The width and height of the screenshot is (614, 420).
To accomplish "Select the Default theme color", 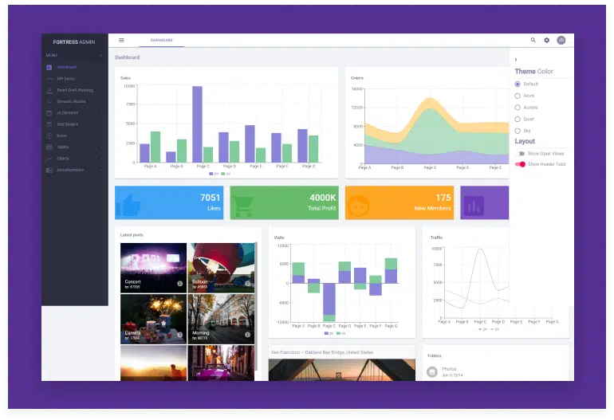I will point(518,84).
